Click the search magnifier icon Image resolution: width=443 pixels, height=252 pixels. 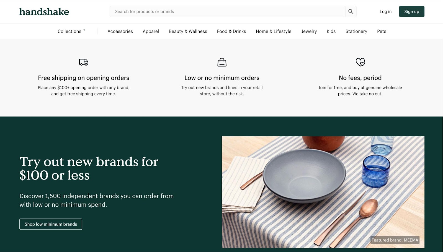[x=351, y=12]
